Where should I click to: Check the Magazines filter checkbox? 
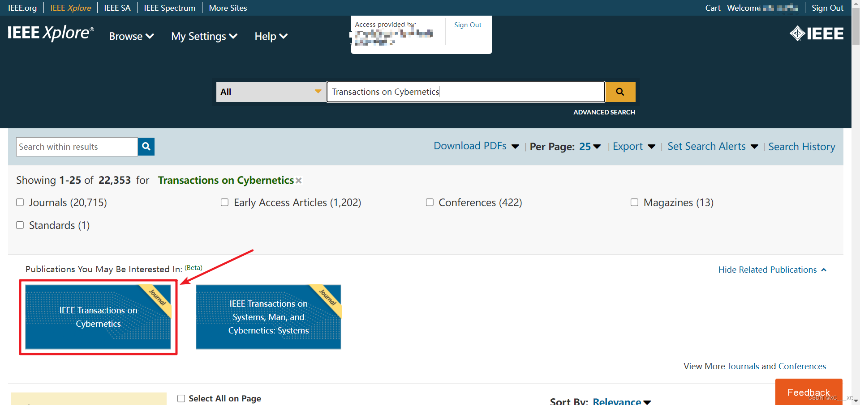[635, 202]
